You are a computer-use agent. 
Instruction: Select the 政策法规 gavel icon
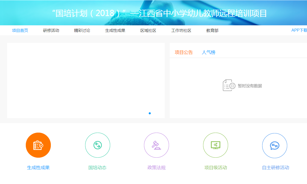[157, 145]
